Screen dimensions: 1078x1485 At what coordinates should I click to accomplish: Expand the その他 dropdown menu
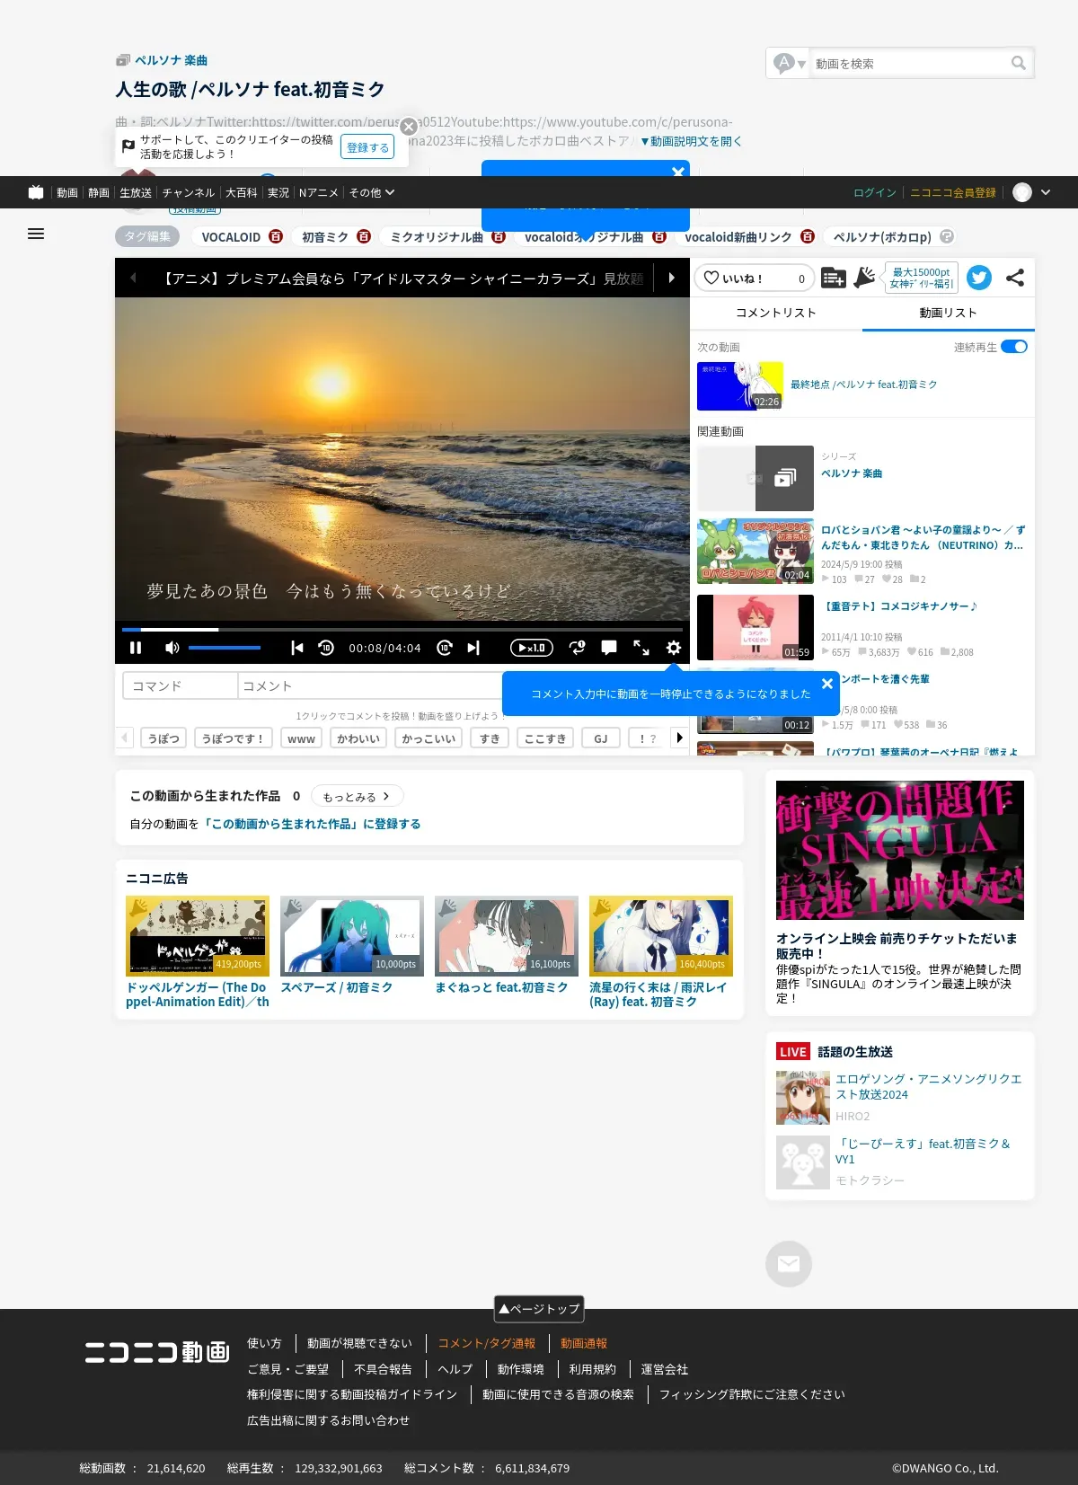pyautogui.click(x=372, y=193)
